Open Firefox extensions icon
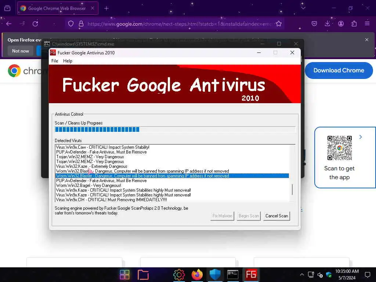This screenshot has width=376, height=282. (x=354, y=24)
